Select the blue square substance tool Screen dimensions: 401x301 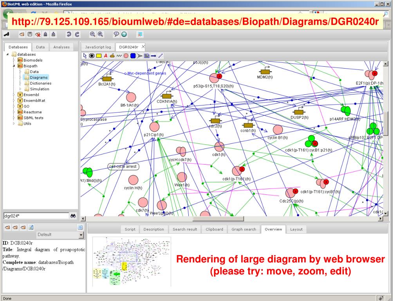[133, 56]
